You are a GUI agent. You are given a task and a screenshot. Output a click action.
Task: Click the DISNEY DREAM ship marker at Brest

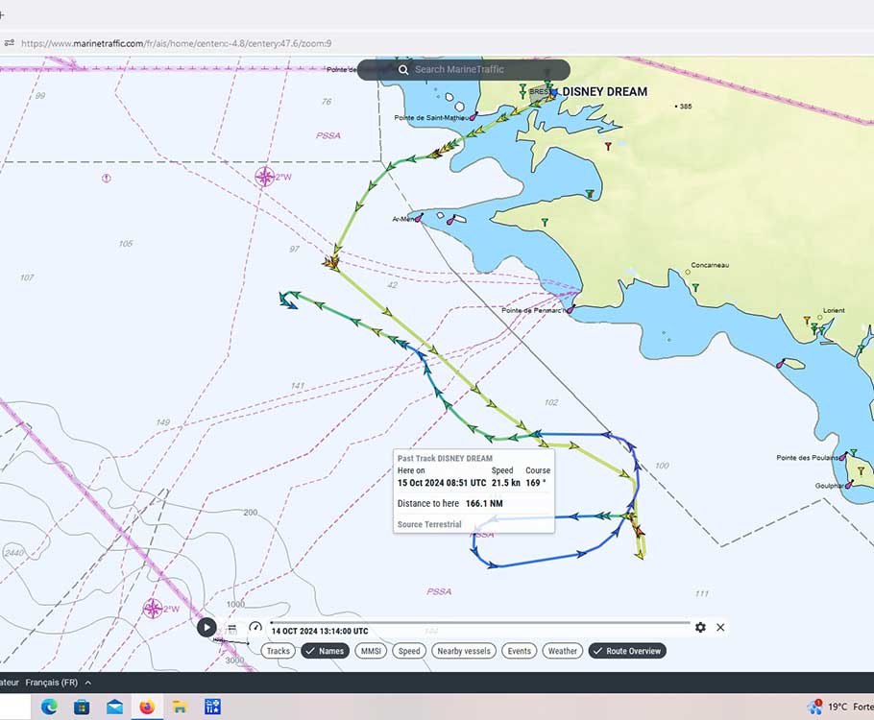pyautogui.click(x=553, y=92)
